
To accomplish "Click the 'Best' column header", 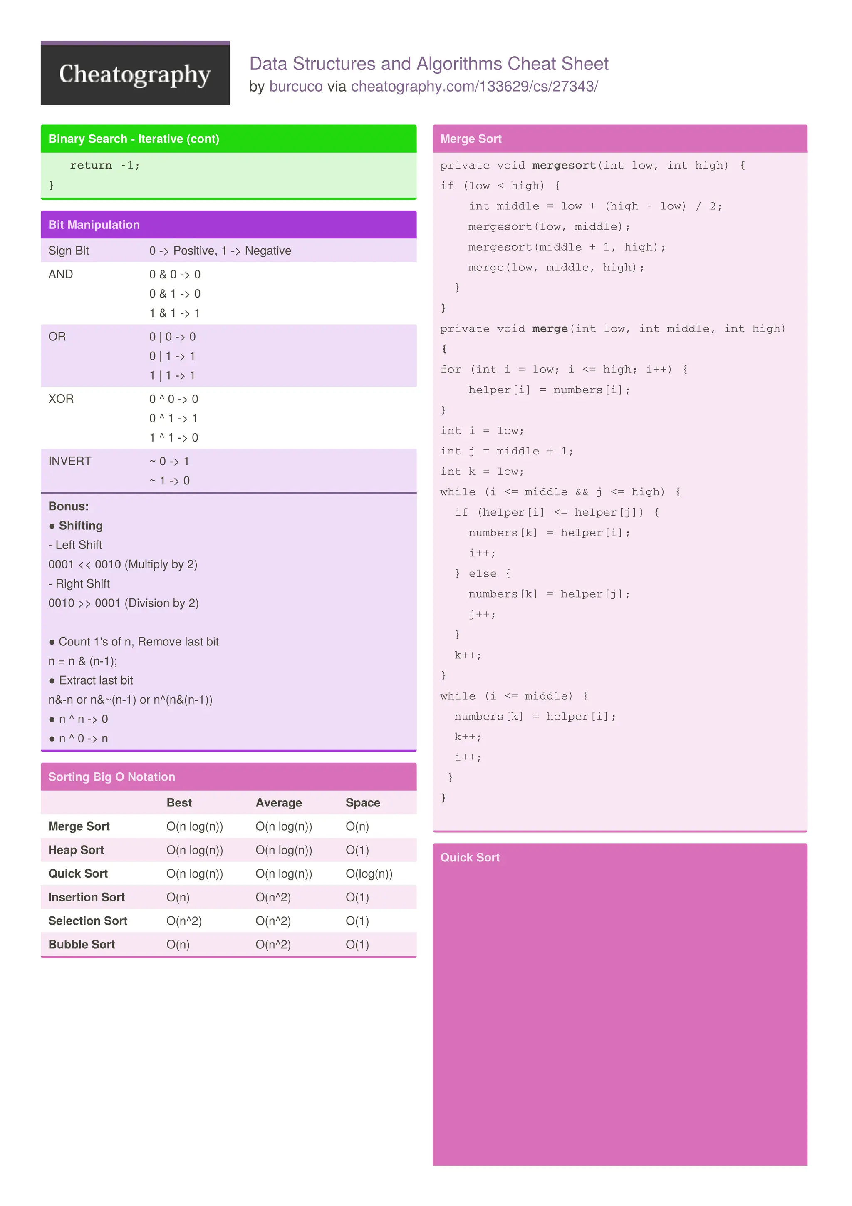I will [x=179, y=803].
